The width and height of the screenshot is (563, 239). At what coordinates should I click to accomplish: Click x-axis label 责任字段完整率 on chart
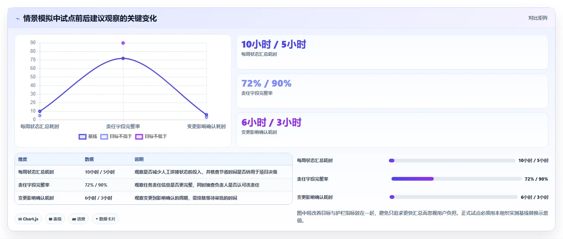[123, 127]
